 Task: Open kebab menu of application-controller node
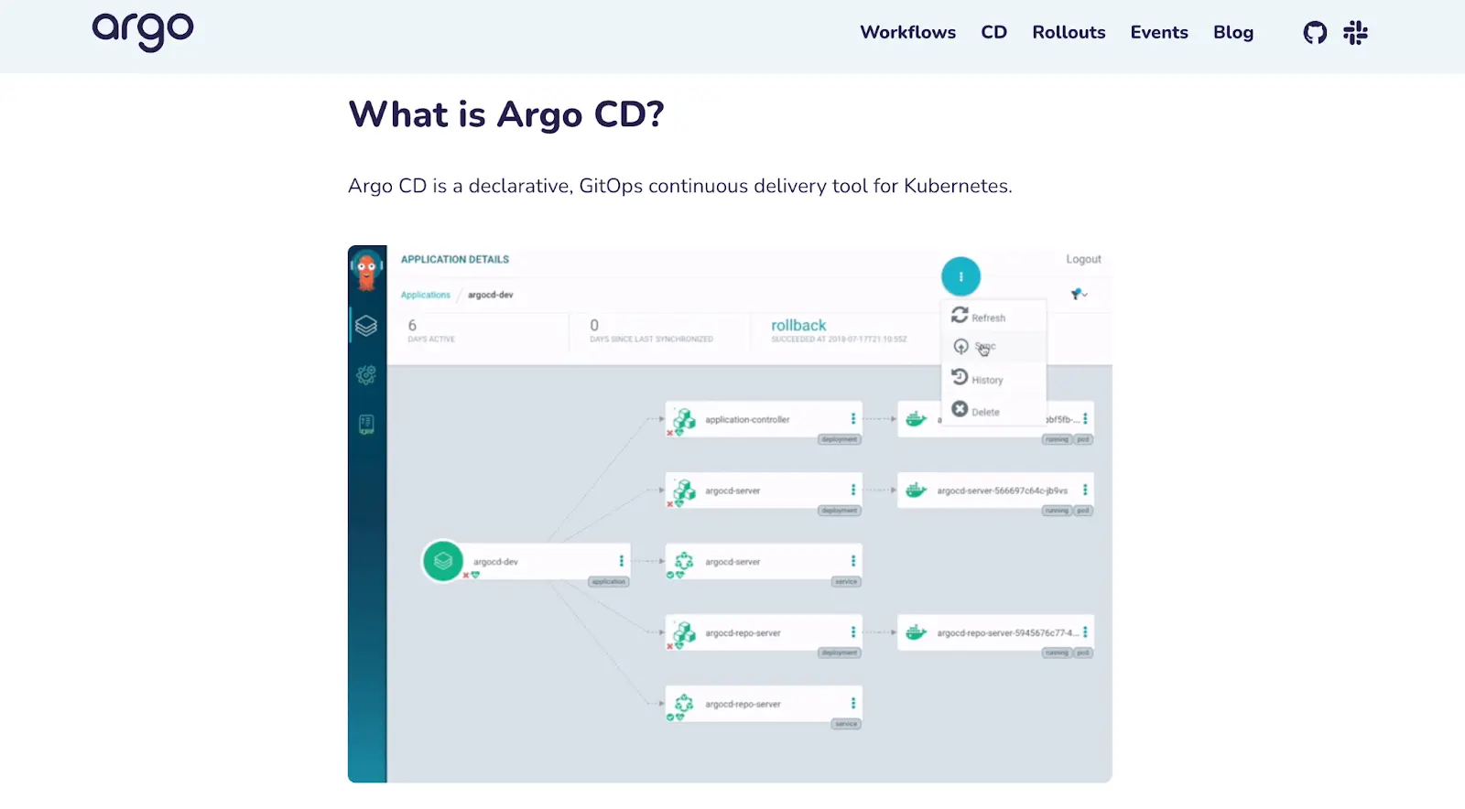[x=853, y=418]
